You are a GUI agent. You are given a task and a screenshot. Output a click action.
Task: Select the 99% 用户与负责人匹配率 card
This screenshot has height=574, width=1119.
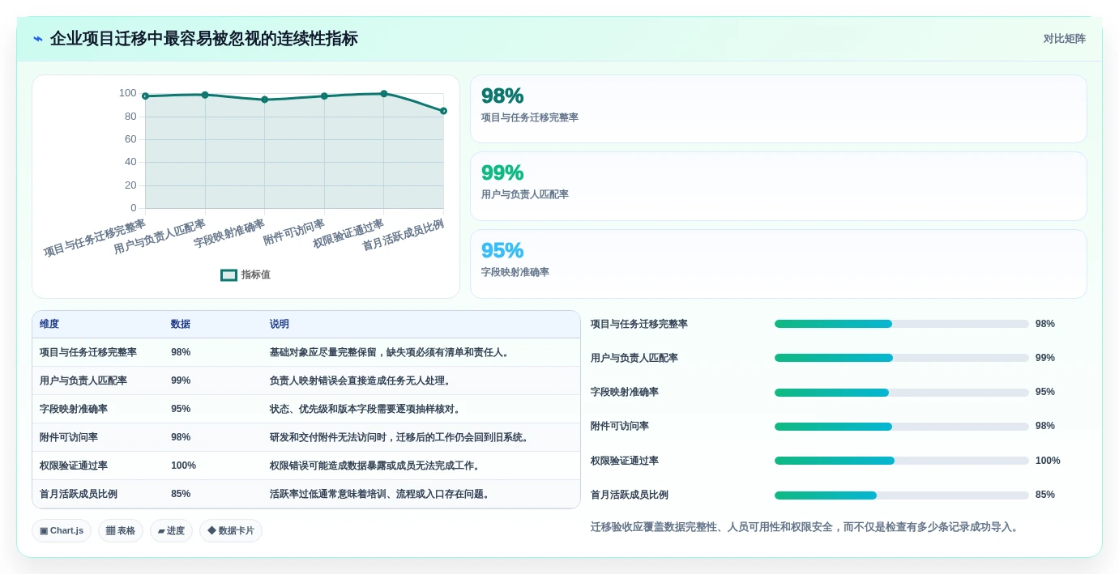(x=778, y=186)
